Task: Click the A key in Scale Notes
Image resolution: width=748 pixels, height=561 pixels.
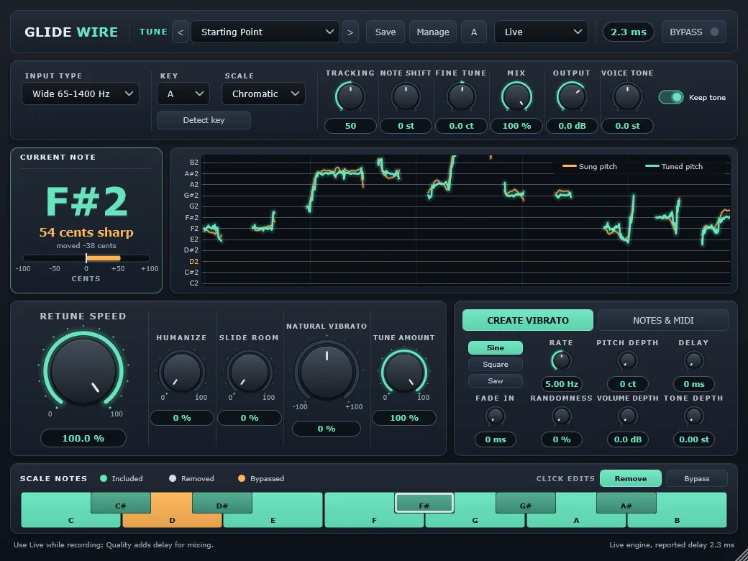Action: [576, 520]
